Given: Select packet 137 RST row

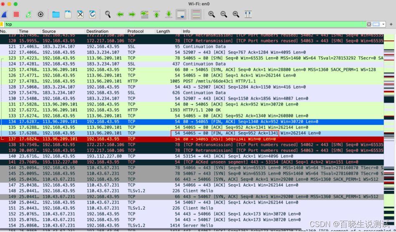Looking at the screenshot, I should [192, 139].
